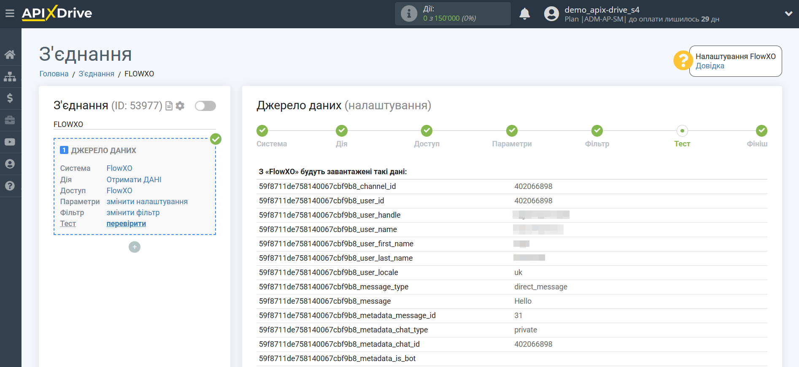Screen dimensions: 799x367
Task: Click the перевірити test link
Action: (126, 224)
